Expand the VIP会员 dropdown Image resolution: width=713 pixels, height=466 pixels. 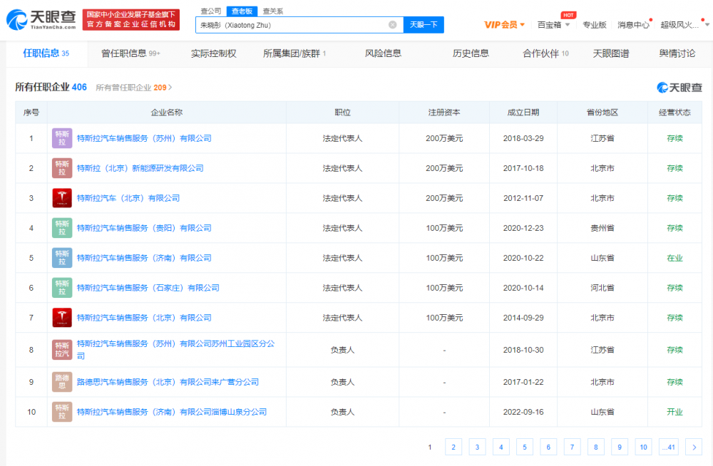(504, 25)
